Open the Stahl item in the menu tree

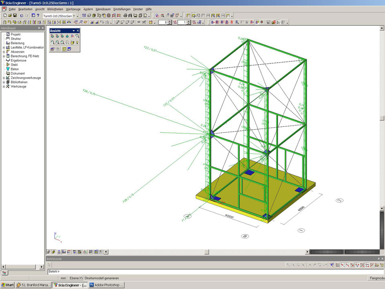pos(14,65)
